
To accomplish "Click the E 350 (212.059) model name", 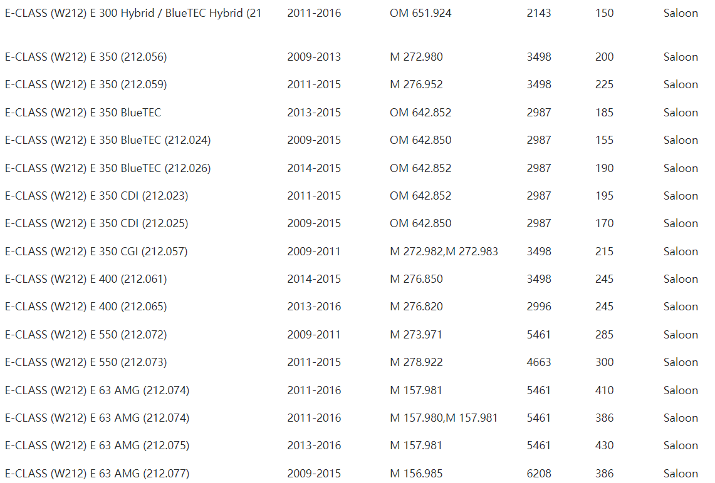I will 86,84.
